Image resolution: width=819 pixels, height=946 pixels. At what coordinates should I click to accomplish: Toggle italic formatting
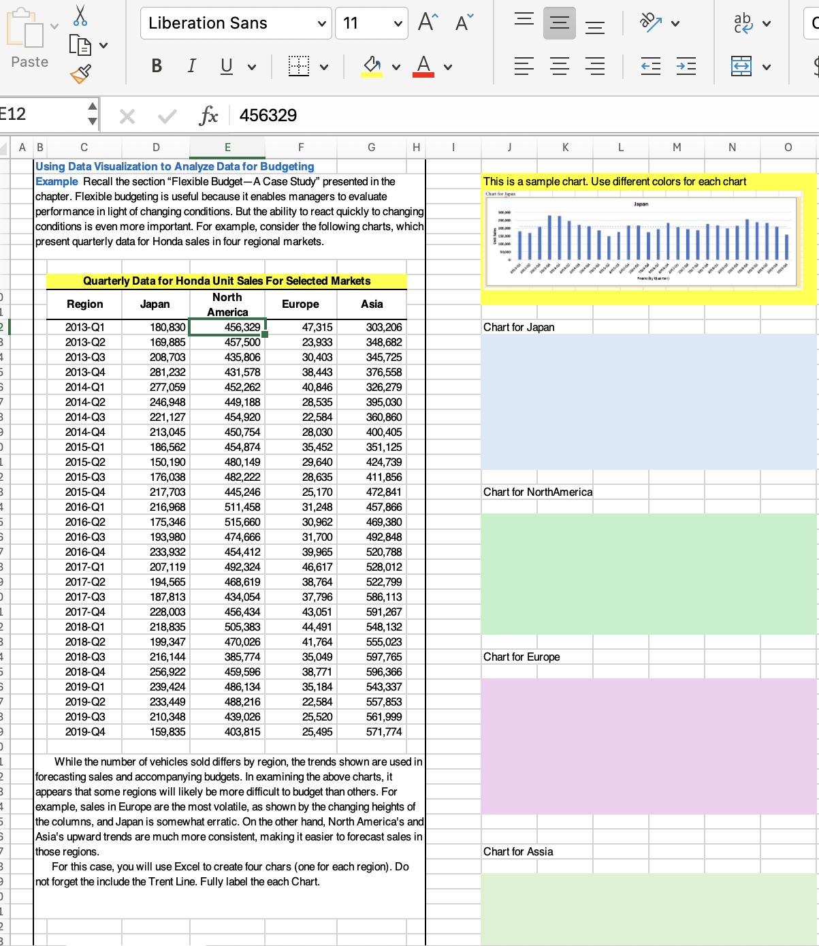tap(191, 66)
